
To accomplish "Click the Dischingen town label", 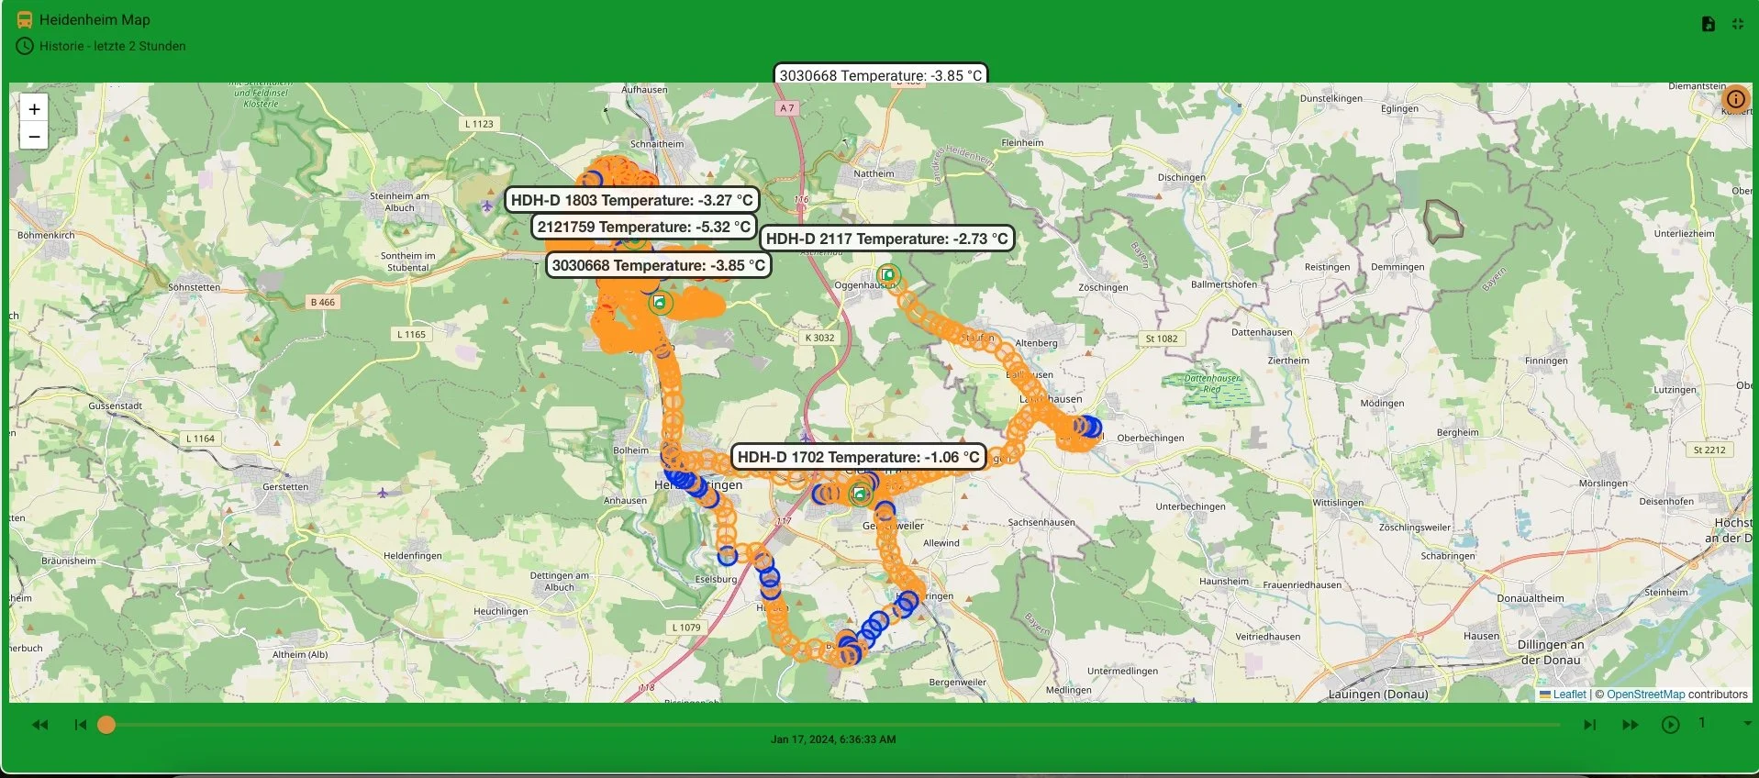I will [x=1182, y=178].
